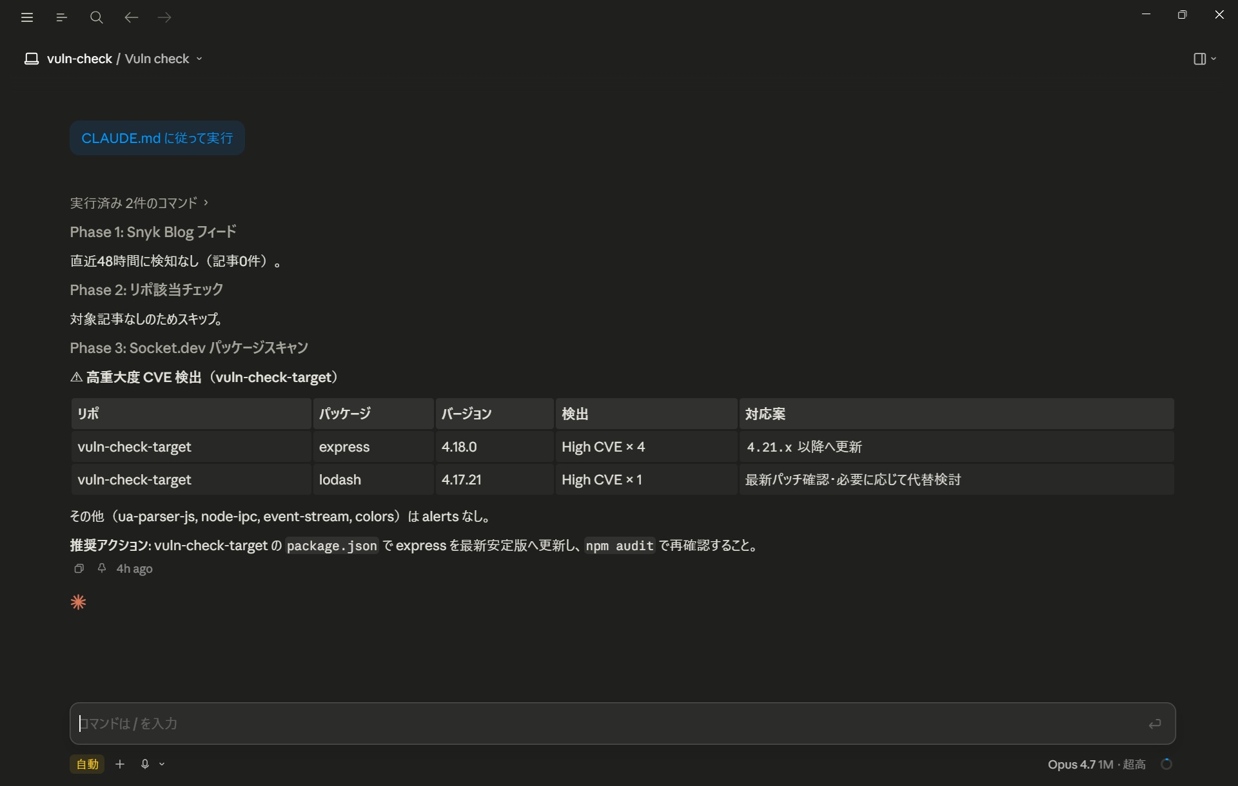Viewport: 1238px width, 786px height.
Task: Close the application window
Action: point(1219,14)
